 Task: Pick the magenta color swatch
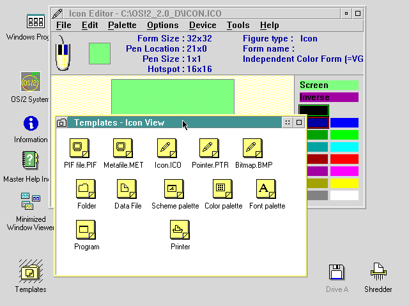344,171
